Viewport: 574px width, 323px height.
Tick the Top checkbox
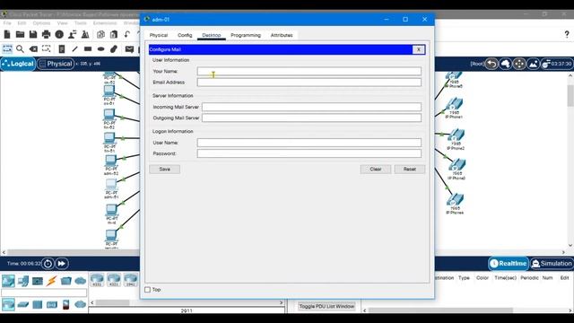click(147, 290)
